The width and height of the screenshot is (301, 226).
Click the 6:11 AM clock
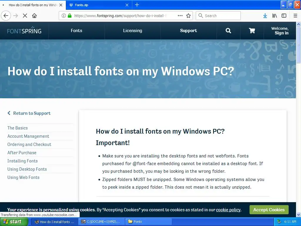point(290,222)
